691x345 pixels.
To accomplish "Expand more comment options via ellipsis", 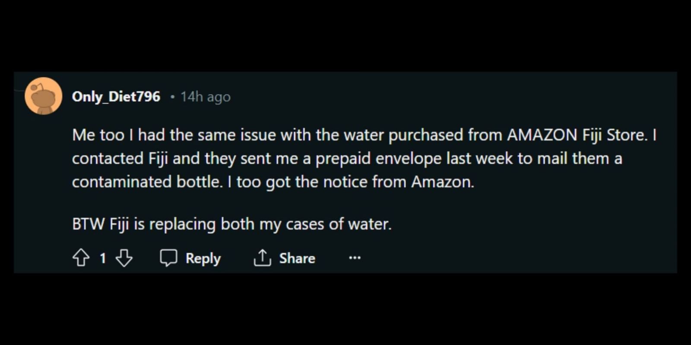I will (354, 257).
